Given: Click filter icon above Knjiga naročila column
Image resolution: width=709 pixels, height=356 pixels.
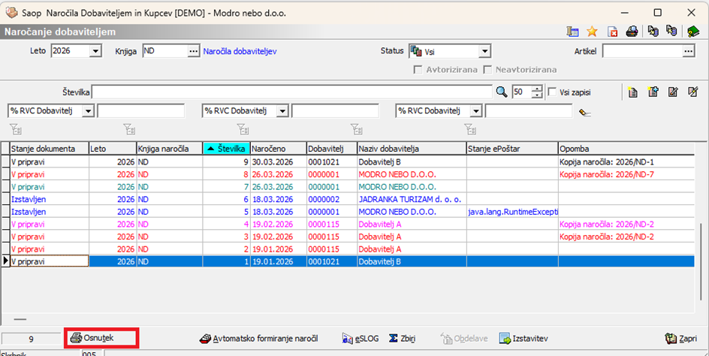Looking at the screenshot, I should tap(129, 129).
